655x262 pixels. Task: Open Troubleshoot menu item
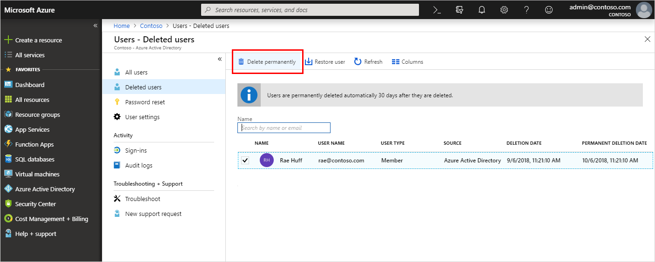(142, 199)
